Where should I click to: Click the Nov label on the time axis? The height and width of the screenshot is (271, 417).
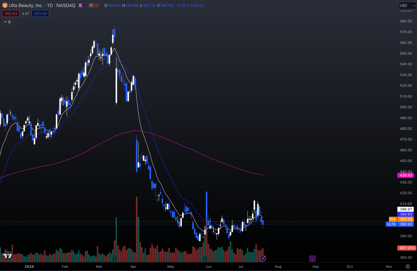click(389, 266)
